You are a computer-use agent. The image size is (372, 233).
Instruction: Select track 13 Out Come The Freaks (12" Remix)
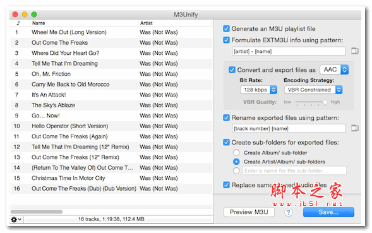[x=111, y=157]
